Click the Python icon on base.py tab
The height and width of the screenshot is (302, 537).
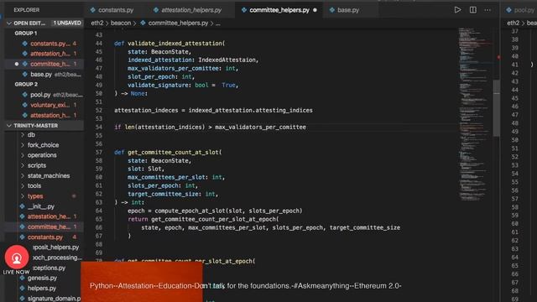332,10
